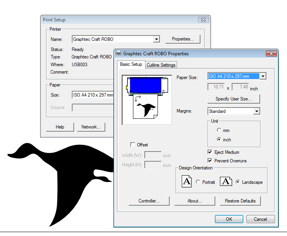Click the printer icon in Properties title bar
Image resolution: width=287 pixels, height=236 pixels.
coord(119,54)
